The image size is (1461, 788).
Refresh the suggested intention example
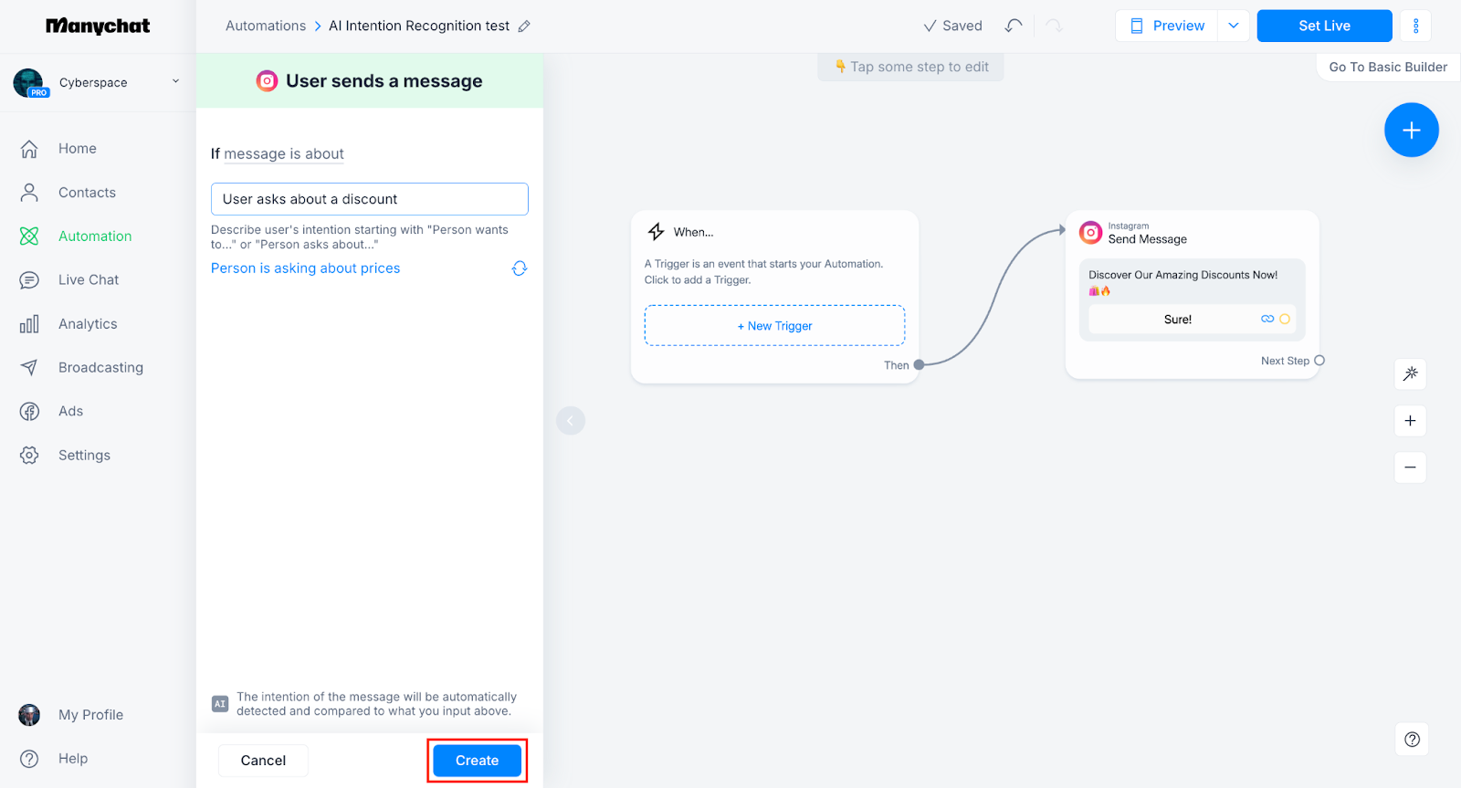[520, 268]
